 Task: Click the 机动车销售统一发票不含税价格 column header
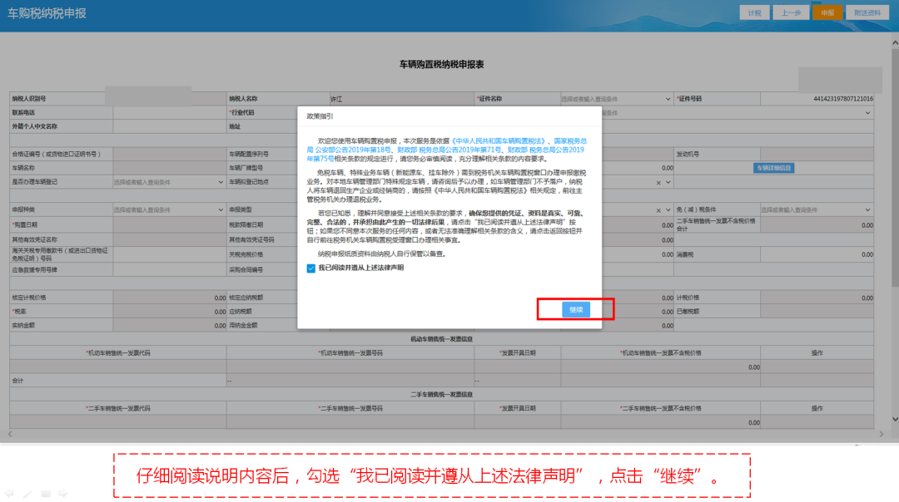pyautogui.click(x=660, y=353)
